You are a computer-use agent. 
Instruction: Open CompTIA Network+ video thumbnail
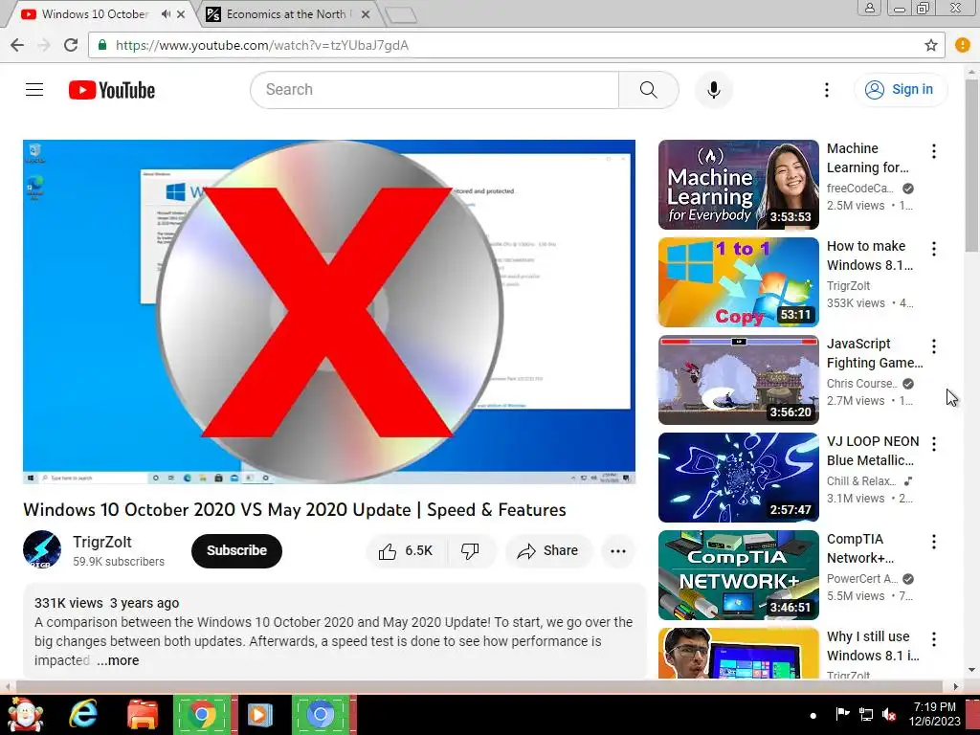point(738,575)
